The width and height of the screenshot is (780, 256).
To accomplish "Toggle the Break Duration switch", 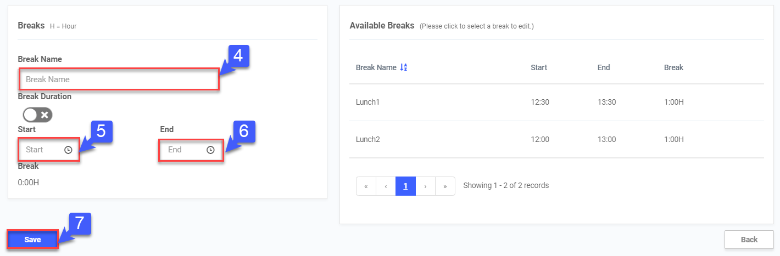I will tap(37, 115).
